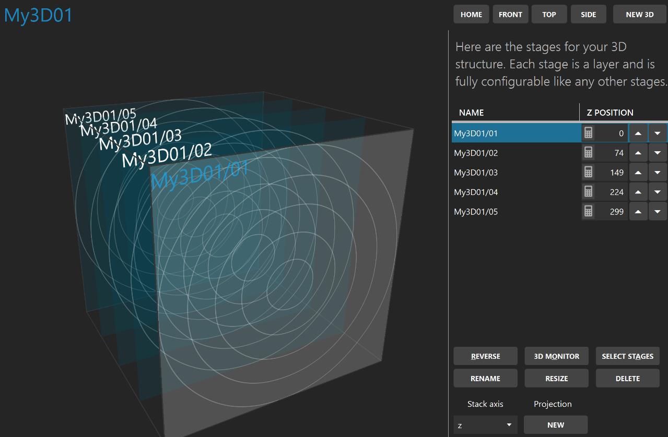Screen dimensions: 668x437
Task: Decrease Z position of My3D01/02
Action: point(658,153)
